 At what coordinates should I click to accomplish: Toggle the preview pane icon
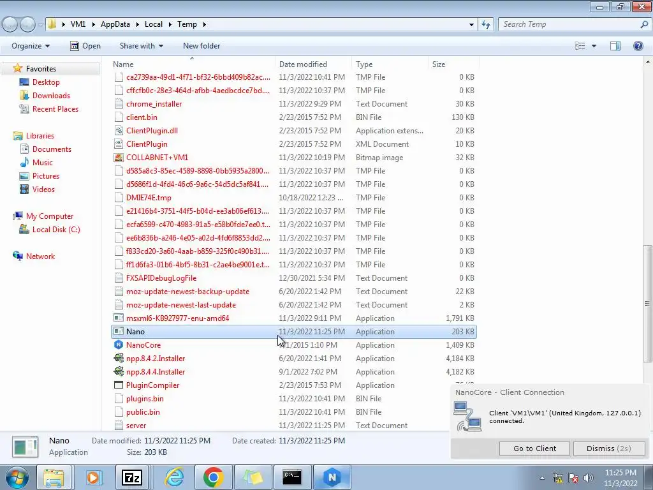[x=615, y=46]
